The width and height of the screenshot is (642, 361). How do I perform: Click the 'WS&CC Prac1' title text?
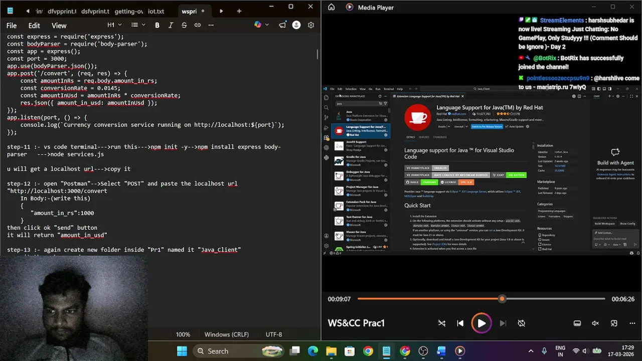pos(356,323)
